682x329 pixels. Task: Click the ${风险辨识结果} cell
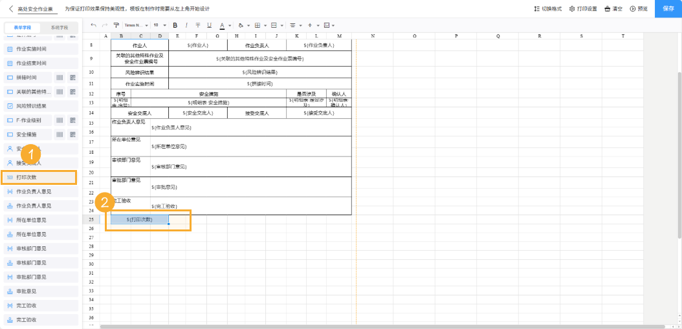pyautogui.click(x=259, y=72)
